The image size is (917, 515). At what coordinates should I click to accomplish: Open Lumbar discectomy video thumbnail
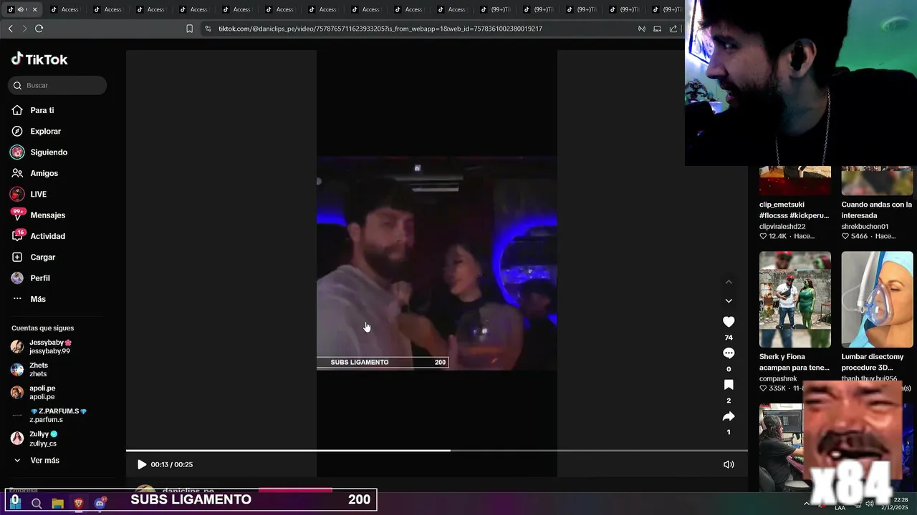click(x=877, y=299)
